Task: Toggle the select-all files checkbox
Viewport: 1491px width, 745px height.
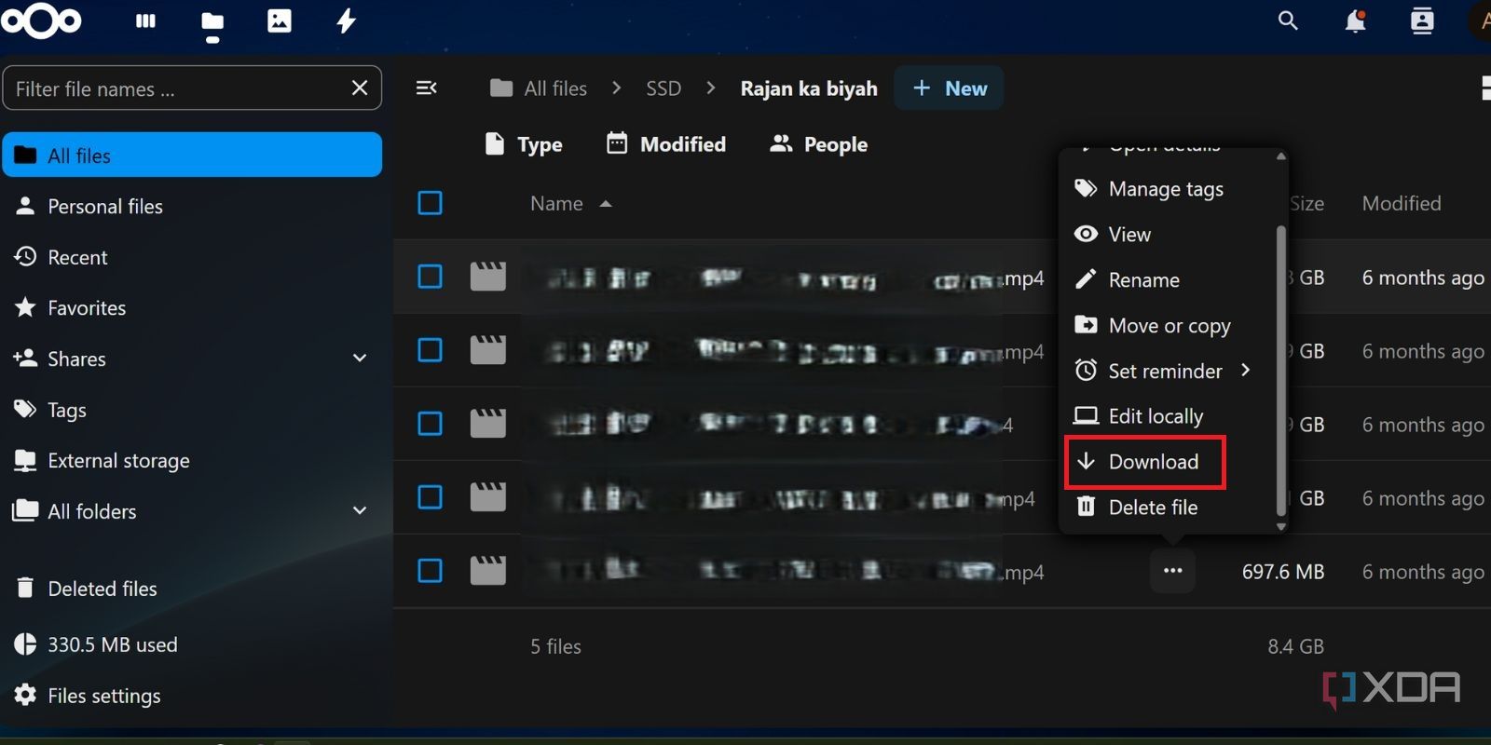Action: pyautogui.click(x=431, y=203)
